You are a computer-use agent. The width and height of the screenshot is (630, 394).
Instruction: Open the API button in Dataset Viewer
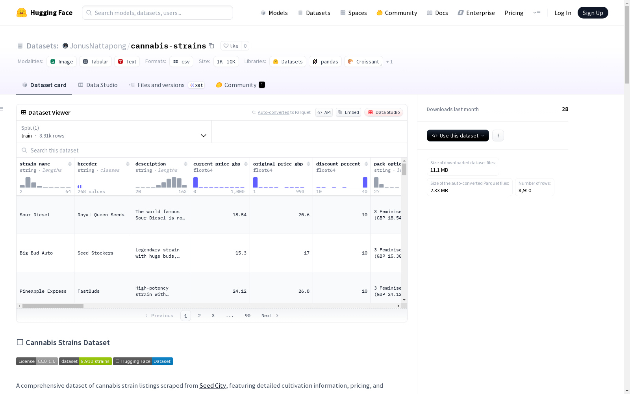click(x=324, y=112)
